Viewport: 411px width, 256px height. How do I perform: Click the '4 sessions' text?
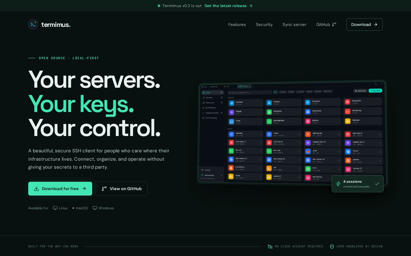(353, 181)
